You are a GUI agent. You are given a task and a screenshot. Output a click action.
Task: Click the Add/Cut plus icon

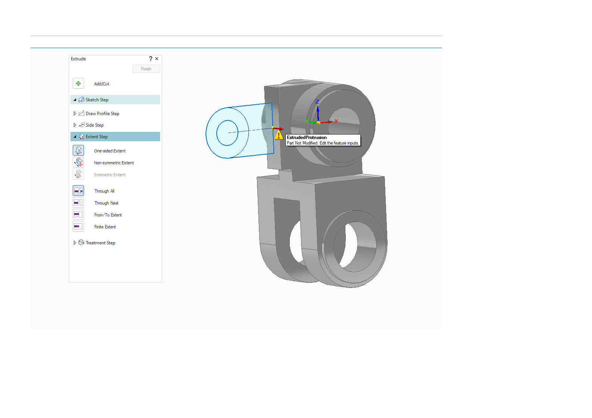(x=78, y=83)
